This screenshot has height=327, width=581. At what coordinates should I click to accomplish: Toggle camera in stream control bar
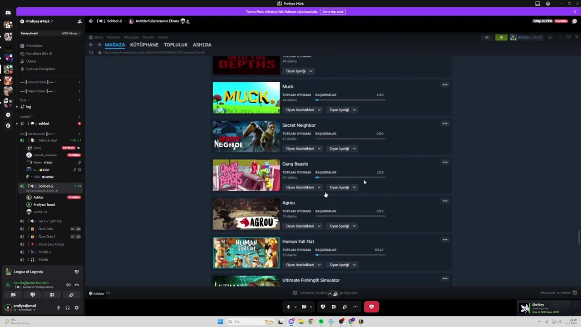(x=304, y=307)
